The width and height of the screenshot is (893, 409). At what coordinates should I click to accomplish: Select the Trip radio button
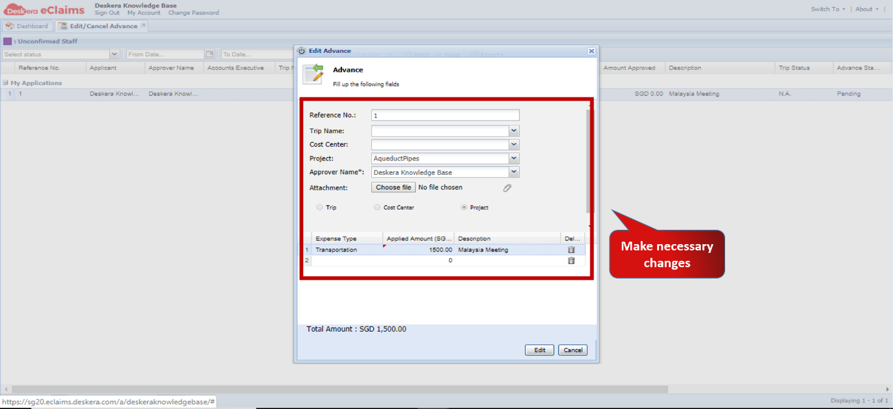[x=320, y=207]
